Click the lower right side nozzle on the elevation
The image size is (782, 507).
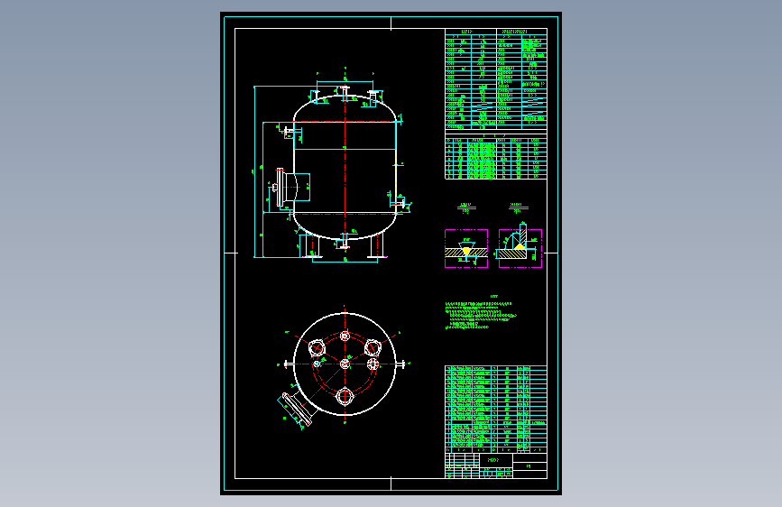click(401, 203)
